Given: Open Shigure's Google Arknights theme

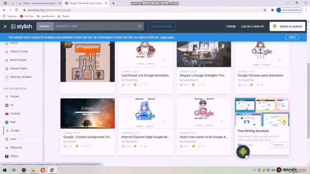Looking at the screenshot, I should (x=202, y=75).
